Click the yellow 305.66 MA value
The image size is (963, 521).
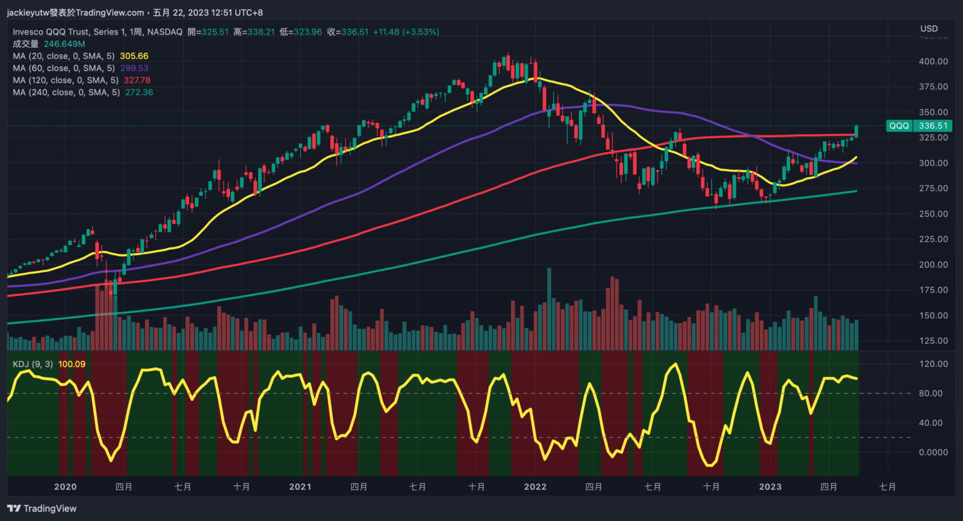point(134,56)
